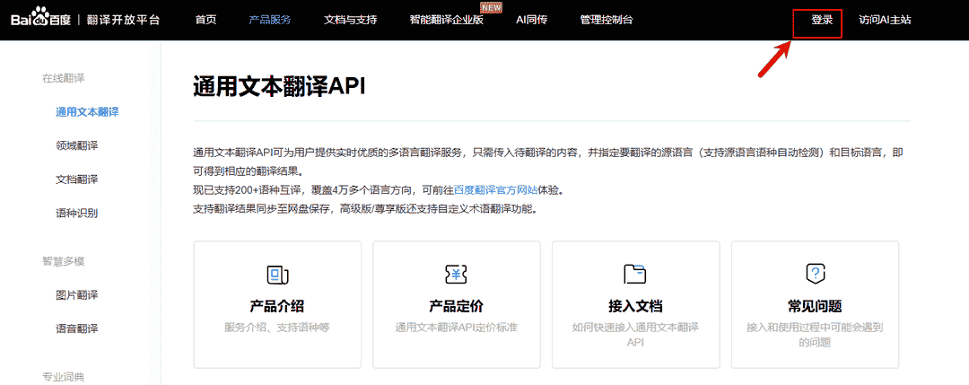
Task: Open AI同传 from the top bar
Action: (x=533, y=20)
